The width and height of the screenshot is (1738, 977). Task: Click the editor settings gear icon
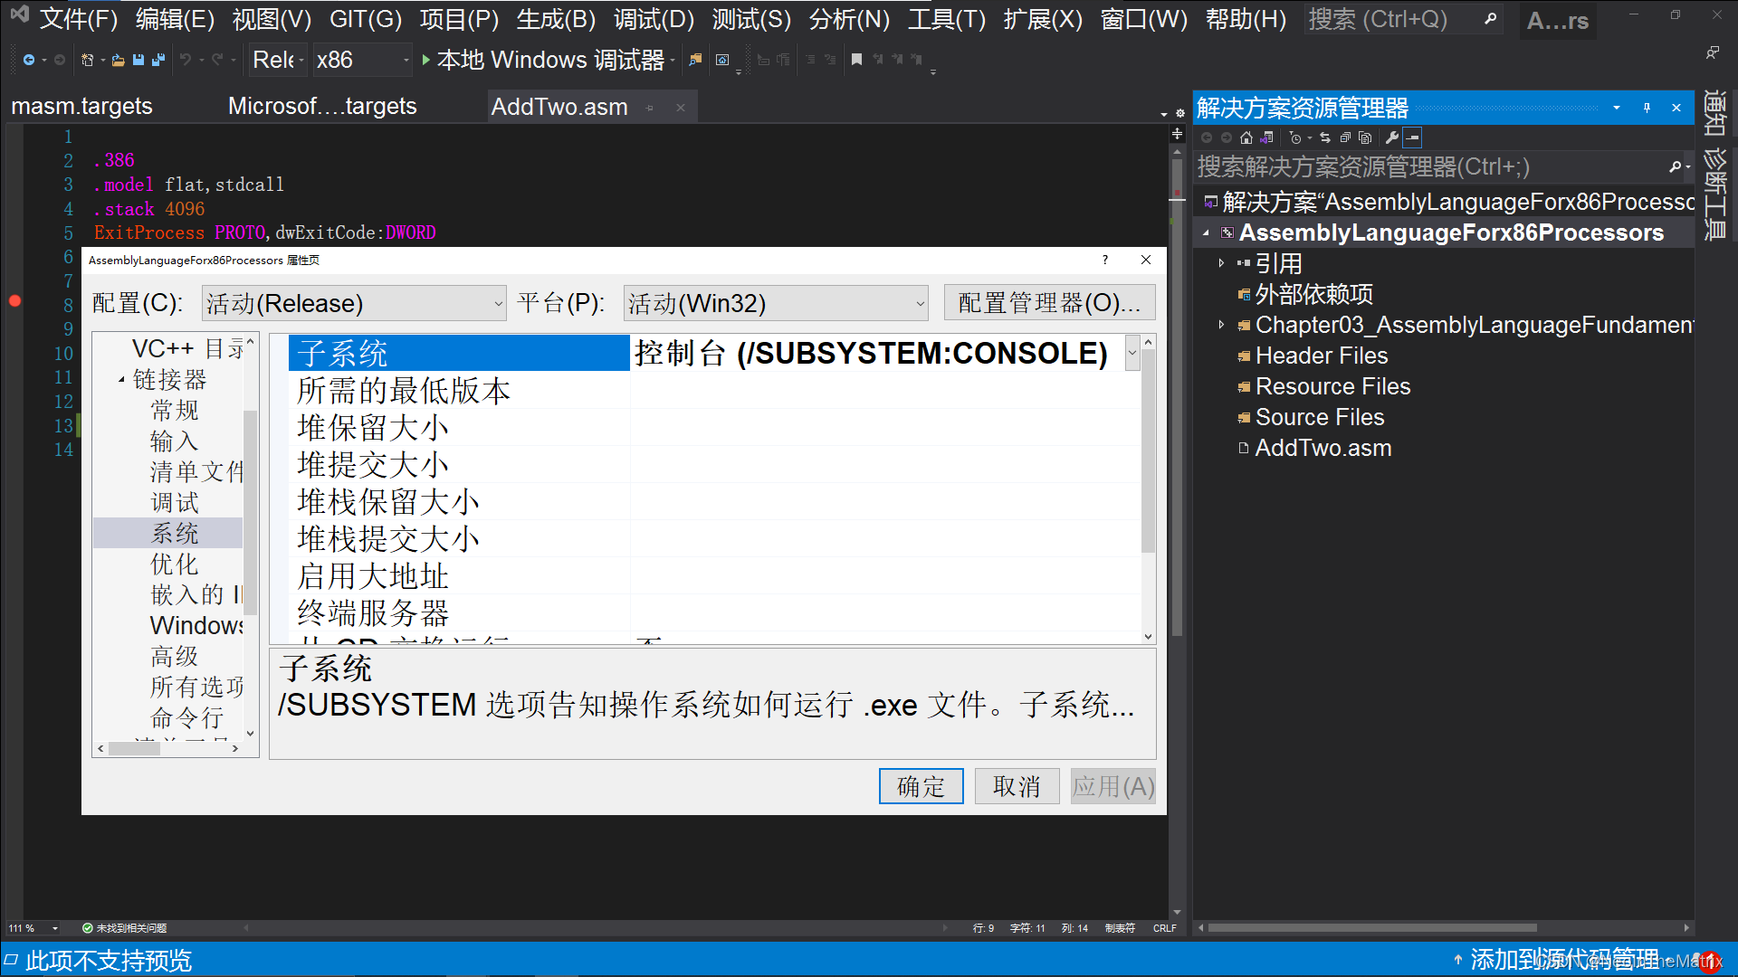(x=1180, y=114)
